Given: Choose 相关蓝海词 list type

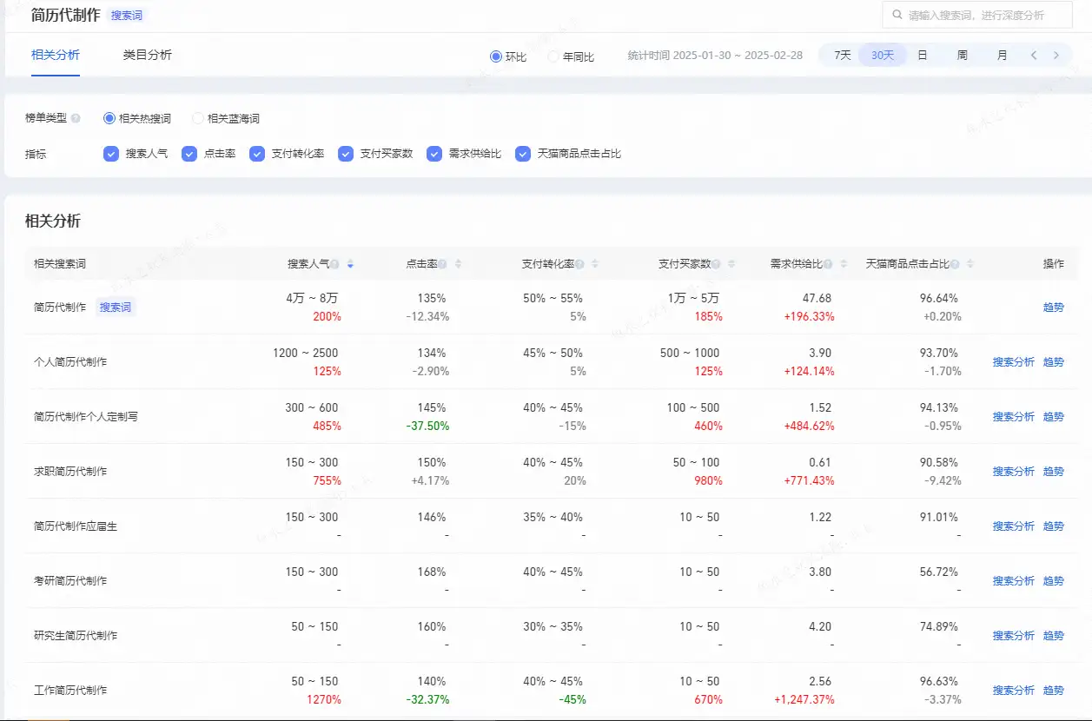Looking at the screenshot, I should [x=198, y=118].
